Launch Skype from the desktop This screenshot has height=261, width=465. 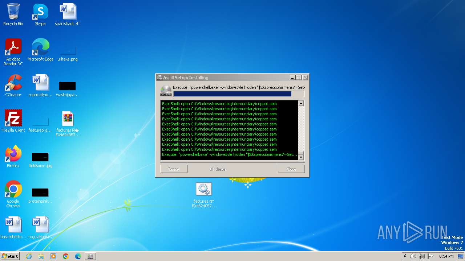tap(40, 14)
